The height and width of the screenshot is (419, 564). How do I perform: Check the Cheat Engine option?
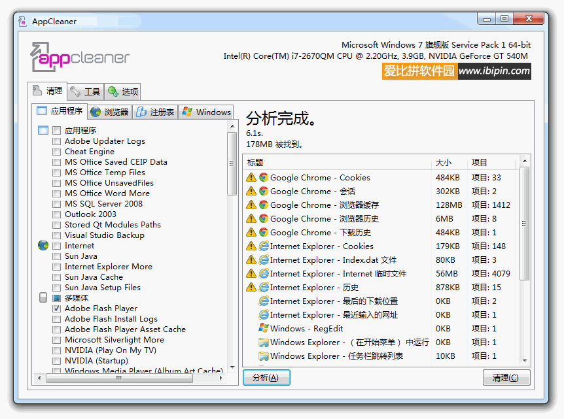(x=56, y=151)
